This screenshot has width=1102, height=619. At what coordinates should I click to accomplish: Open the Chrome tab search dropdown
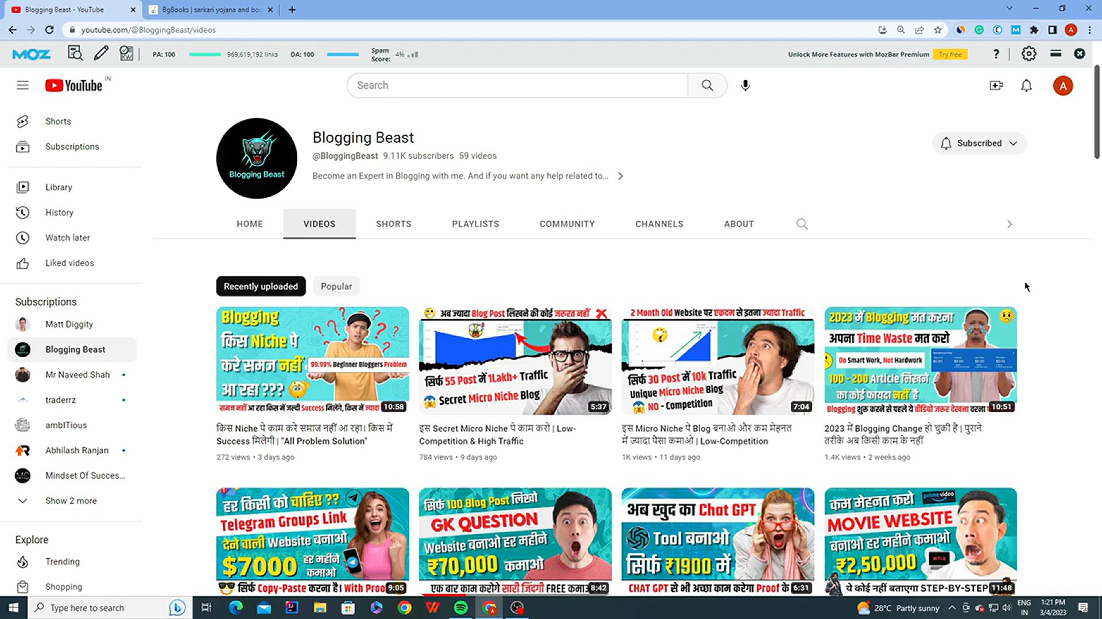tap(1009, 9)
